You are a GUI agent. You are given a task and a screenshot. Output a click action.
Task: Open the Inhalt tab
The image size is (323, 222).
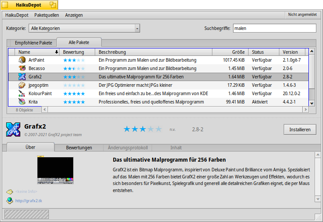176,148
